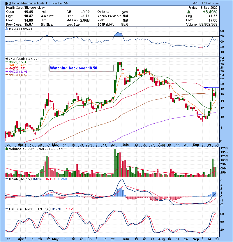Click the Stochastic value 84.78
233x242 pixels.
(57, 209)
